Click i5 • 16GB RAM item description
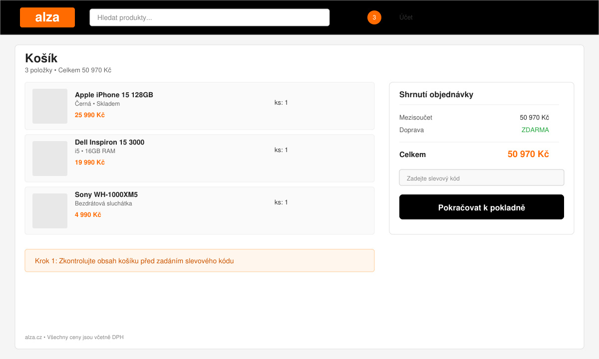 (95, 151)
